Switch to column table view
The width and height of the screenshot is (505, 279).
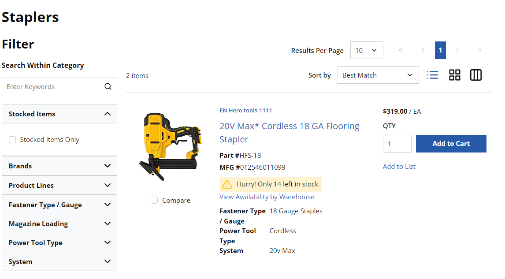475,75
